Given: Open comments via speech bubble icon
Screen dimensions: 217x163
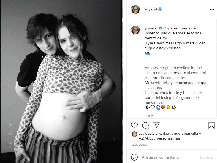Looking at the screenshot, I should [x=145, y=125].
